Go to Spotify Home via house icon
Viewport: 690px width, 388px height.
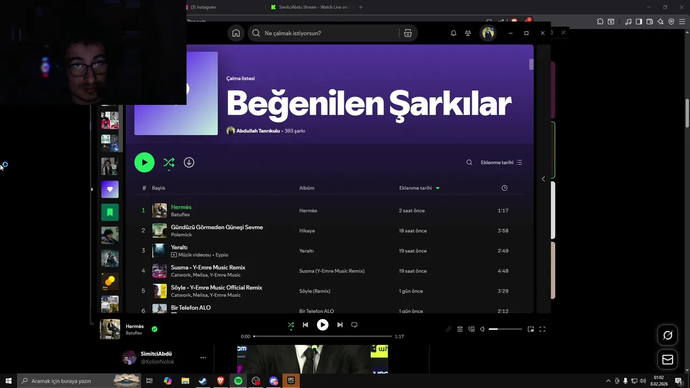[236, 33]
